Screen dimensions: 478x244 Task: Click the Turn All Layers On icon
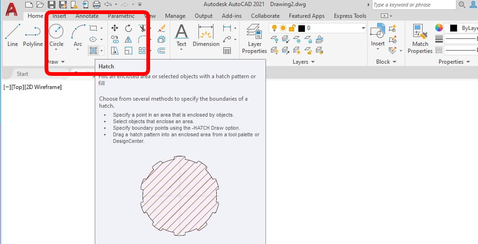click(x=274, y=51)
